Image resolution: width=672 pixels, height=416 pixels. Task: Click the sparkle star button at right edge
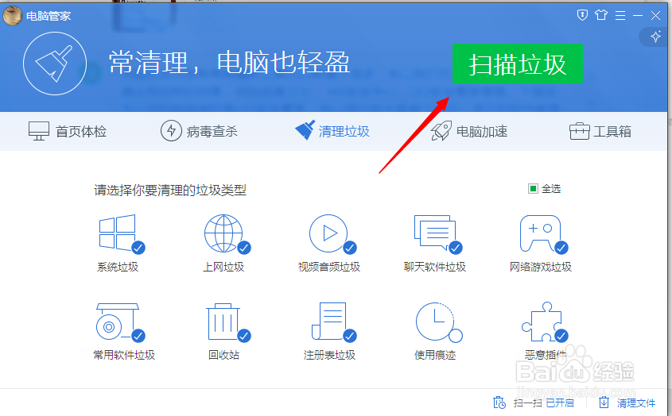point(655,37)
